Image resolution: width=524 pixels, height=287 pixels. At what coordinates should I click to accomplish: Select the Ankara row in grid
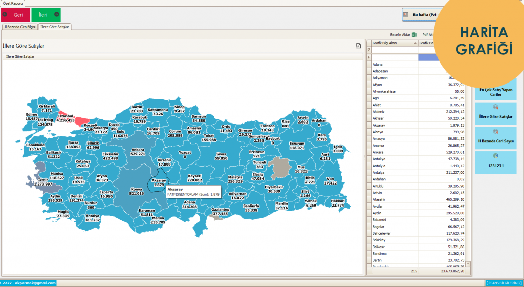click(x=419, y=152)
